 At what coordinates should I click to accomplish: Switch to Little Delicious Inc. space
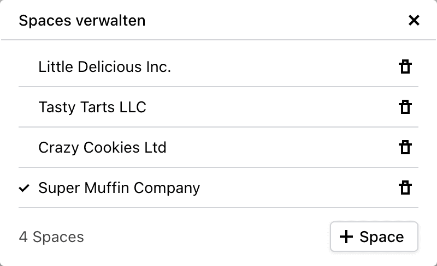105,67
